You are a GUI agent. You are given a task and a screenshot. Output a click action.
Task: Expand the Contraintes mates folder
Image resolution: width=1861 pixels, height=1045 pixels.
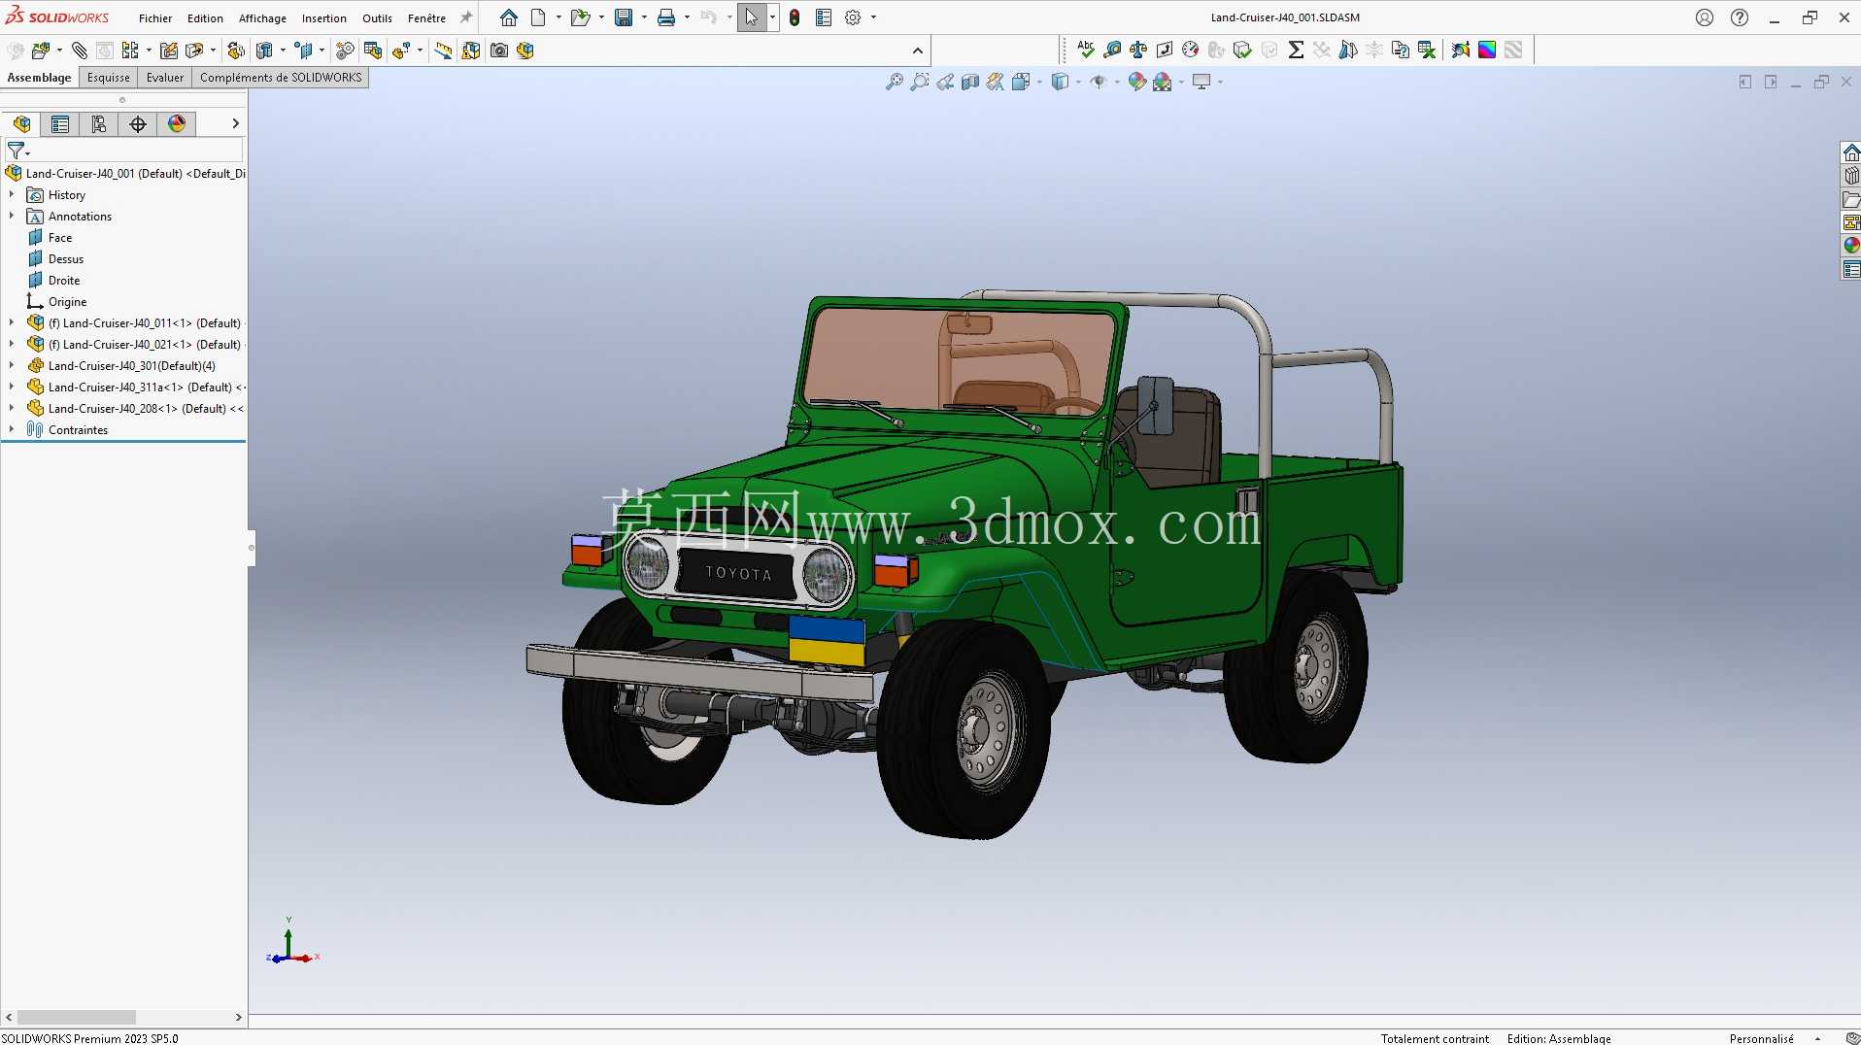[x=12, y=430]
